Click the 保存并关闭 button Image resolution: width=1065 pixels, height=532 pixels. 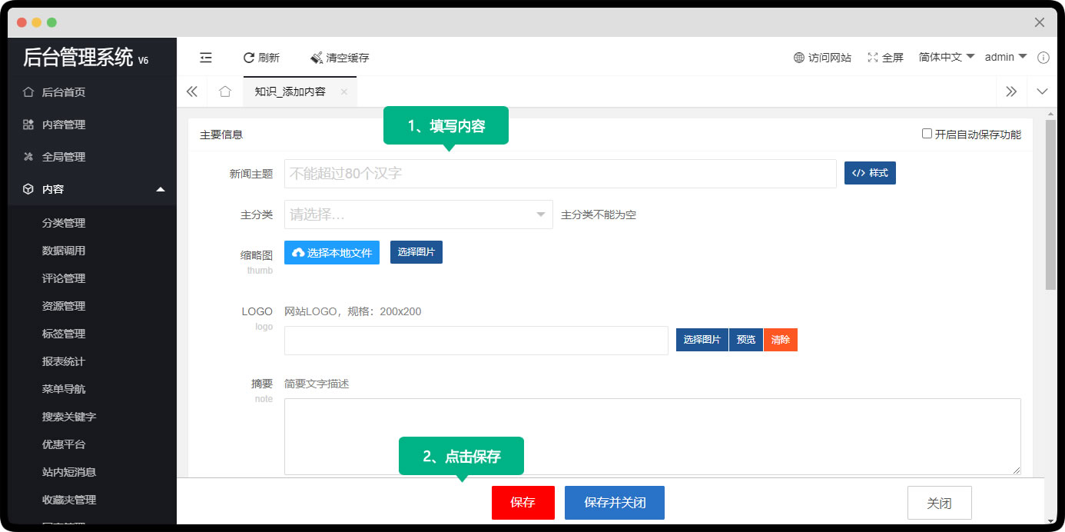pos(614,503)
